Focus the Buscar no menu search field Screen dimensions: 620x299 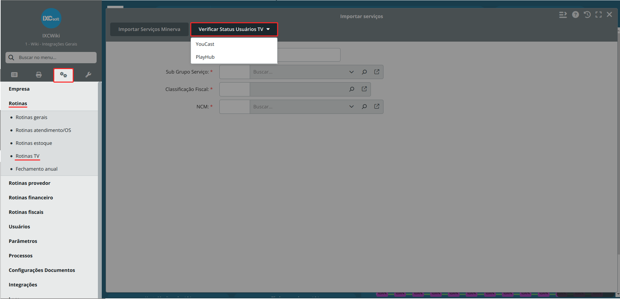pyautogui.click(x=51, y=57)
